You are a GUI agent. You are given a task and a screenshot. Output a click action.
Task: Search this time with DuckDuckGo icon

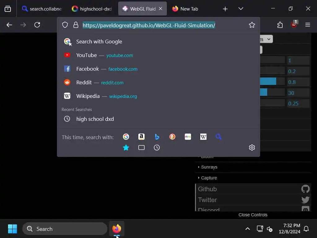tap(172, 137)
